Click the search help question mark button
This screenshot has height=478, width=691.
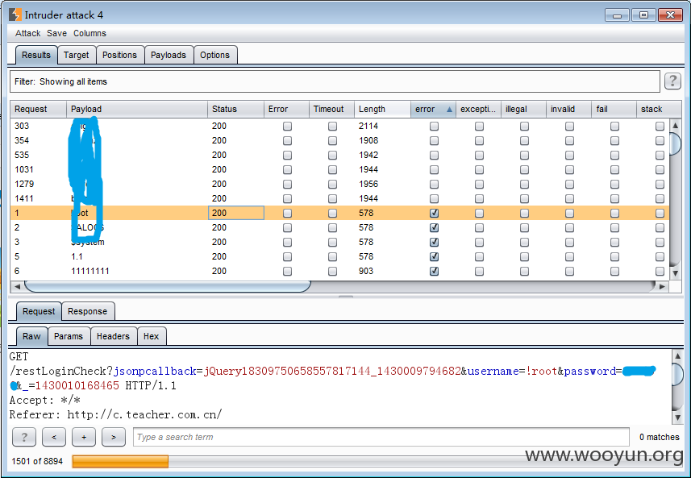[24, 437]
